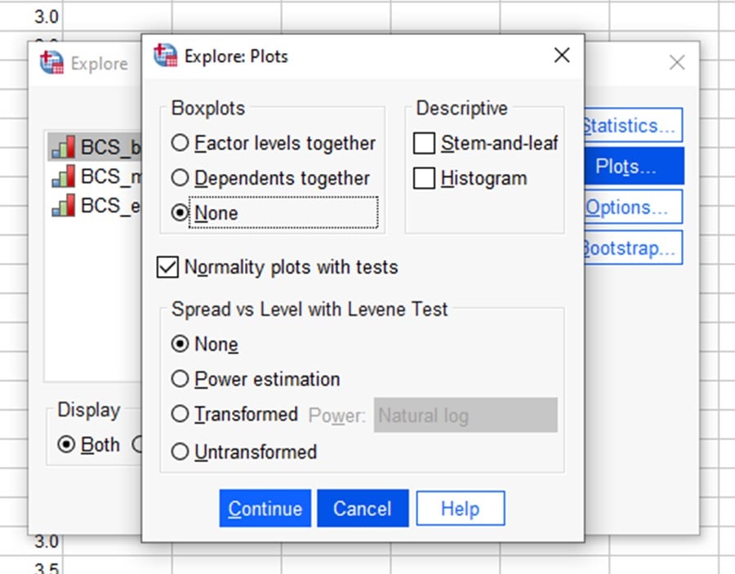Select Dependents together boxplot option
Viewport: 735px width, 574px height.
[x=180, y=178]
